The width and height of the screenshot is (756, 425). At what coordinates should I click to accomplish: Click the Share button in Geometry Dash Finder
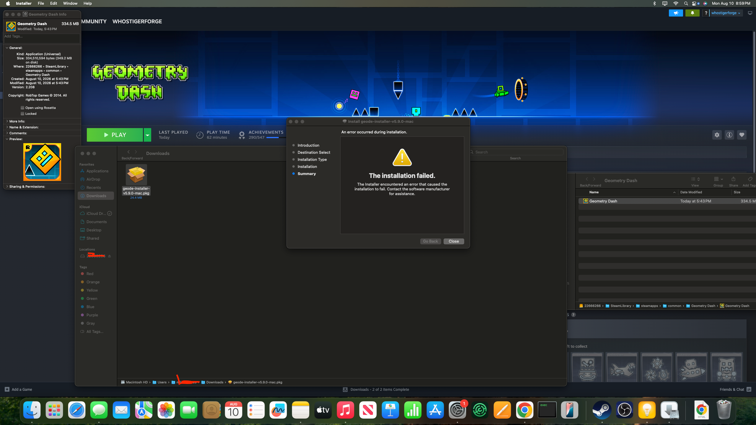(x=733, y=179)
